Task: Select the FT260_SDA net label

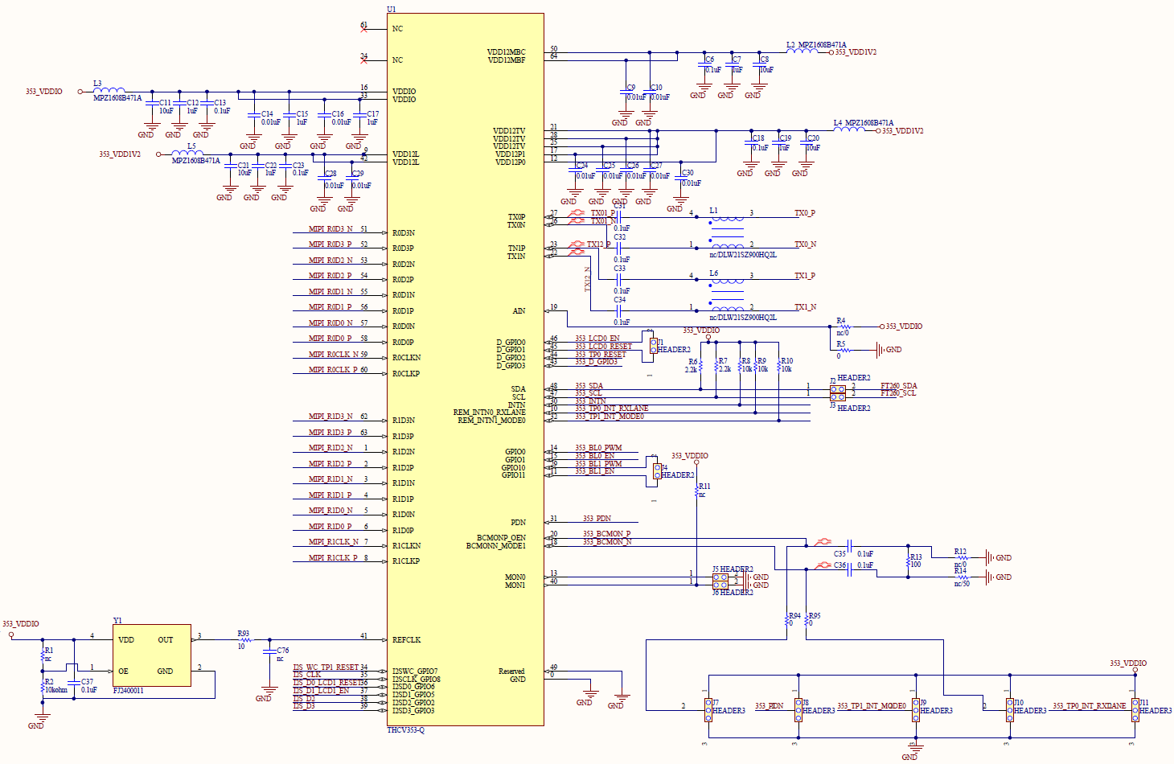Action: coord(898,386)
